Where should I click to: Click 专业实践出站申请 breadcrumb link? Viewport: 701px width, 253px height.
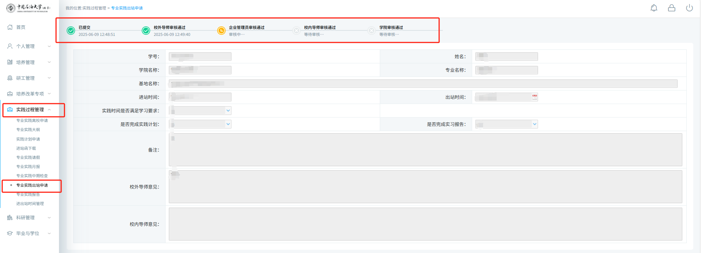[127, 8]
